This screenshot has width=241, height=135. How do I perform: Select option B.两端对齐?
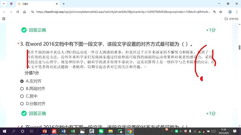[x=33, y=89]
